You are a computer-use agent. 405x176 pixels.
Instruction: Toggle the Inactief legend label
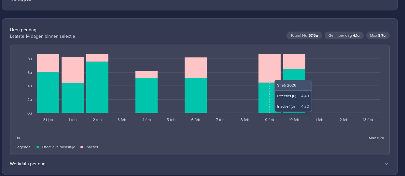pos(92,147)
